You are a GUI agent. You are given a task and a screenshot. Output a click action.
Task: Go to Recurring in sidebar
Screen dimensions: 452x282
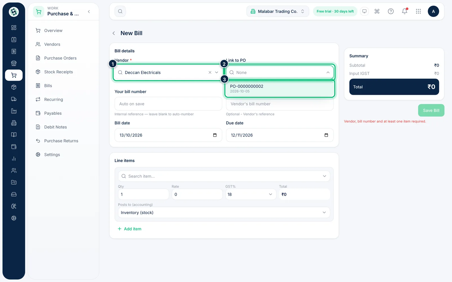[53, 100]
